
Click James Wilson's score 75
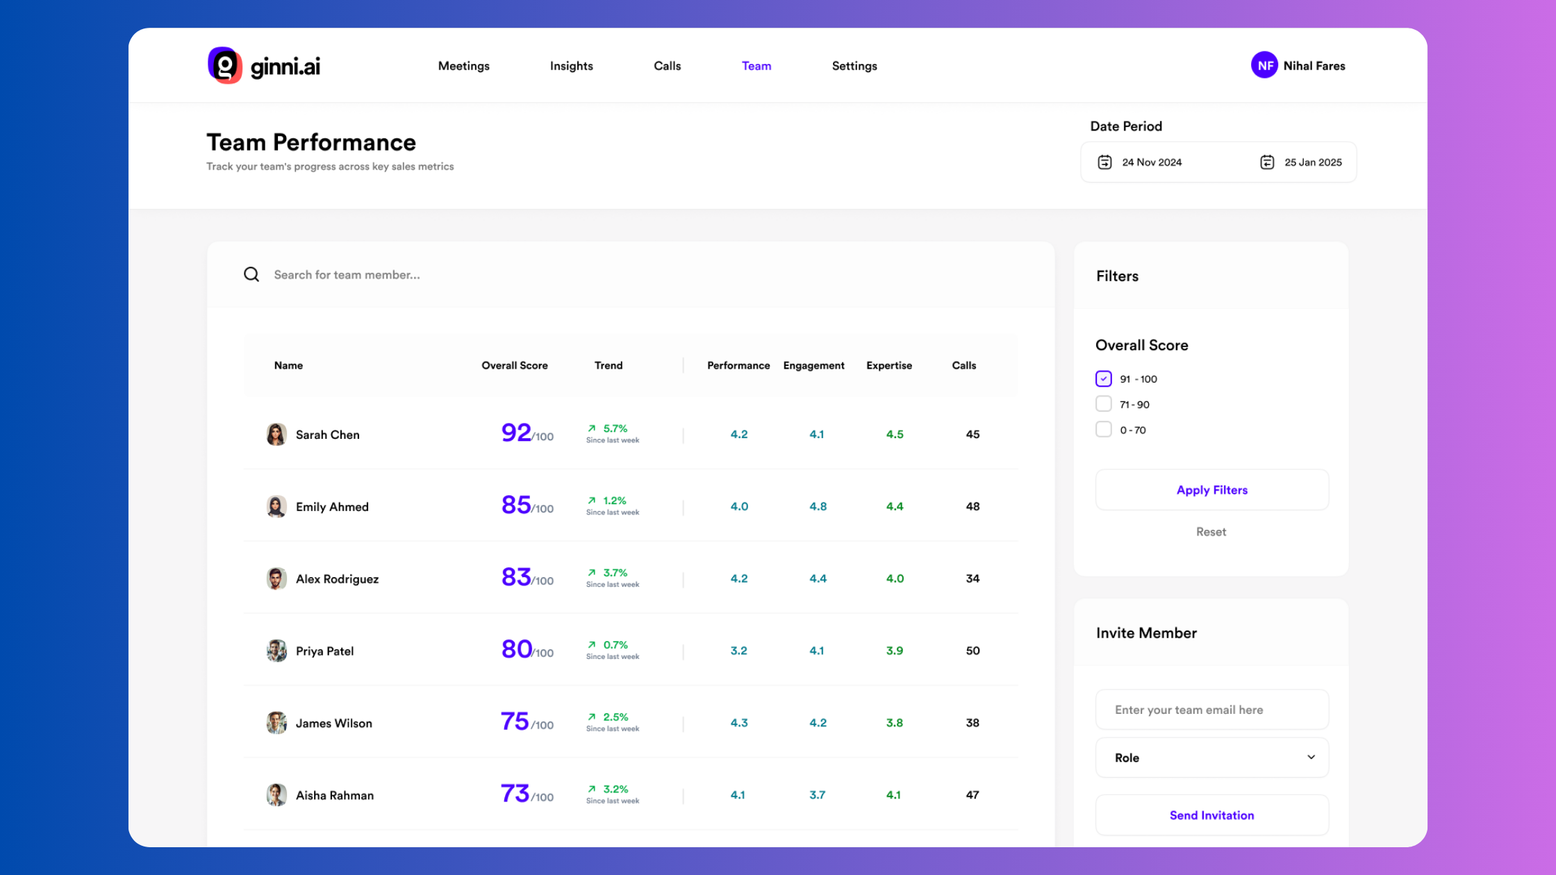(x=515, y=722)
